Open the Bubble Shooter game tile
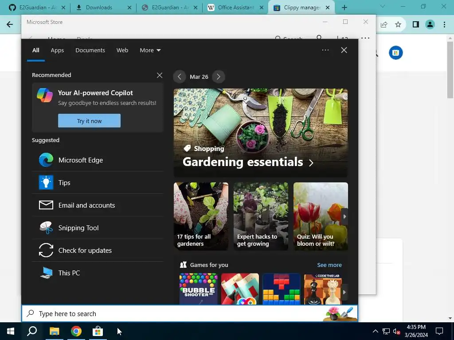 pyautogui.click(x=198, y=289)
